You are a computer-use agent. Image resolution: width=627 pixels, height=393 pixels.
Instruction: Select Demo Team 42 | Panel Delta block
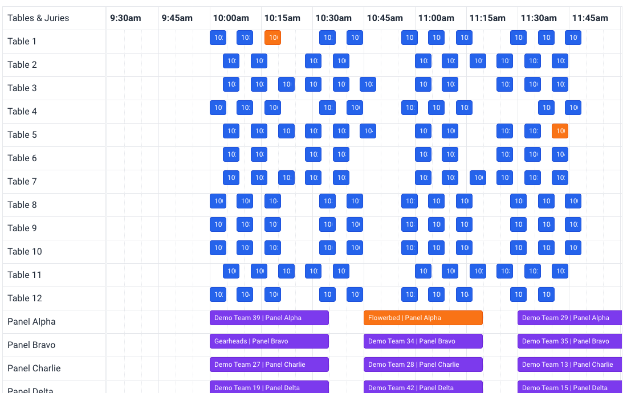(423, 387)
